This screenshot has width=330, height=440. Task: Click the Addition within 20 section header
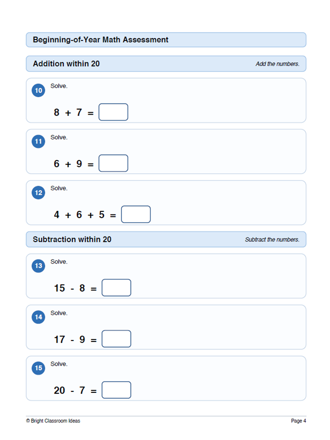[66, 64]
